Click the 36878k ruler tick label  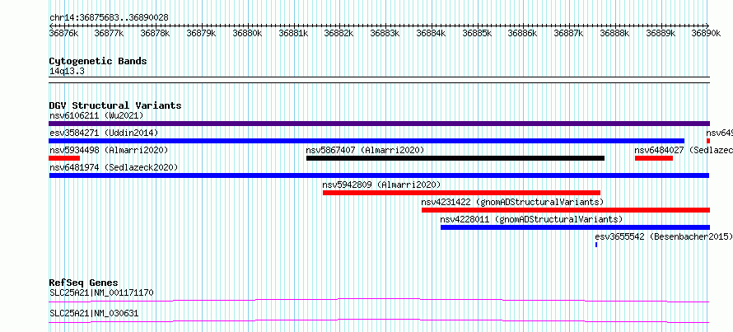pyautogui.click(x=155, y=33)
